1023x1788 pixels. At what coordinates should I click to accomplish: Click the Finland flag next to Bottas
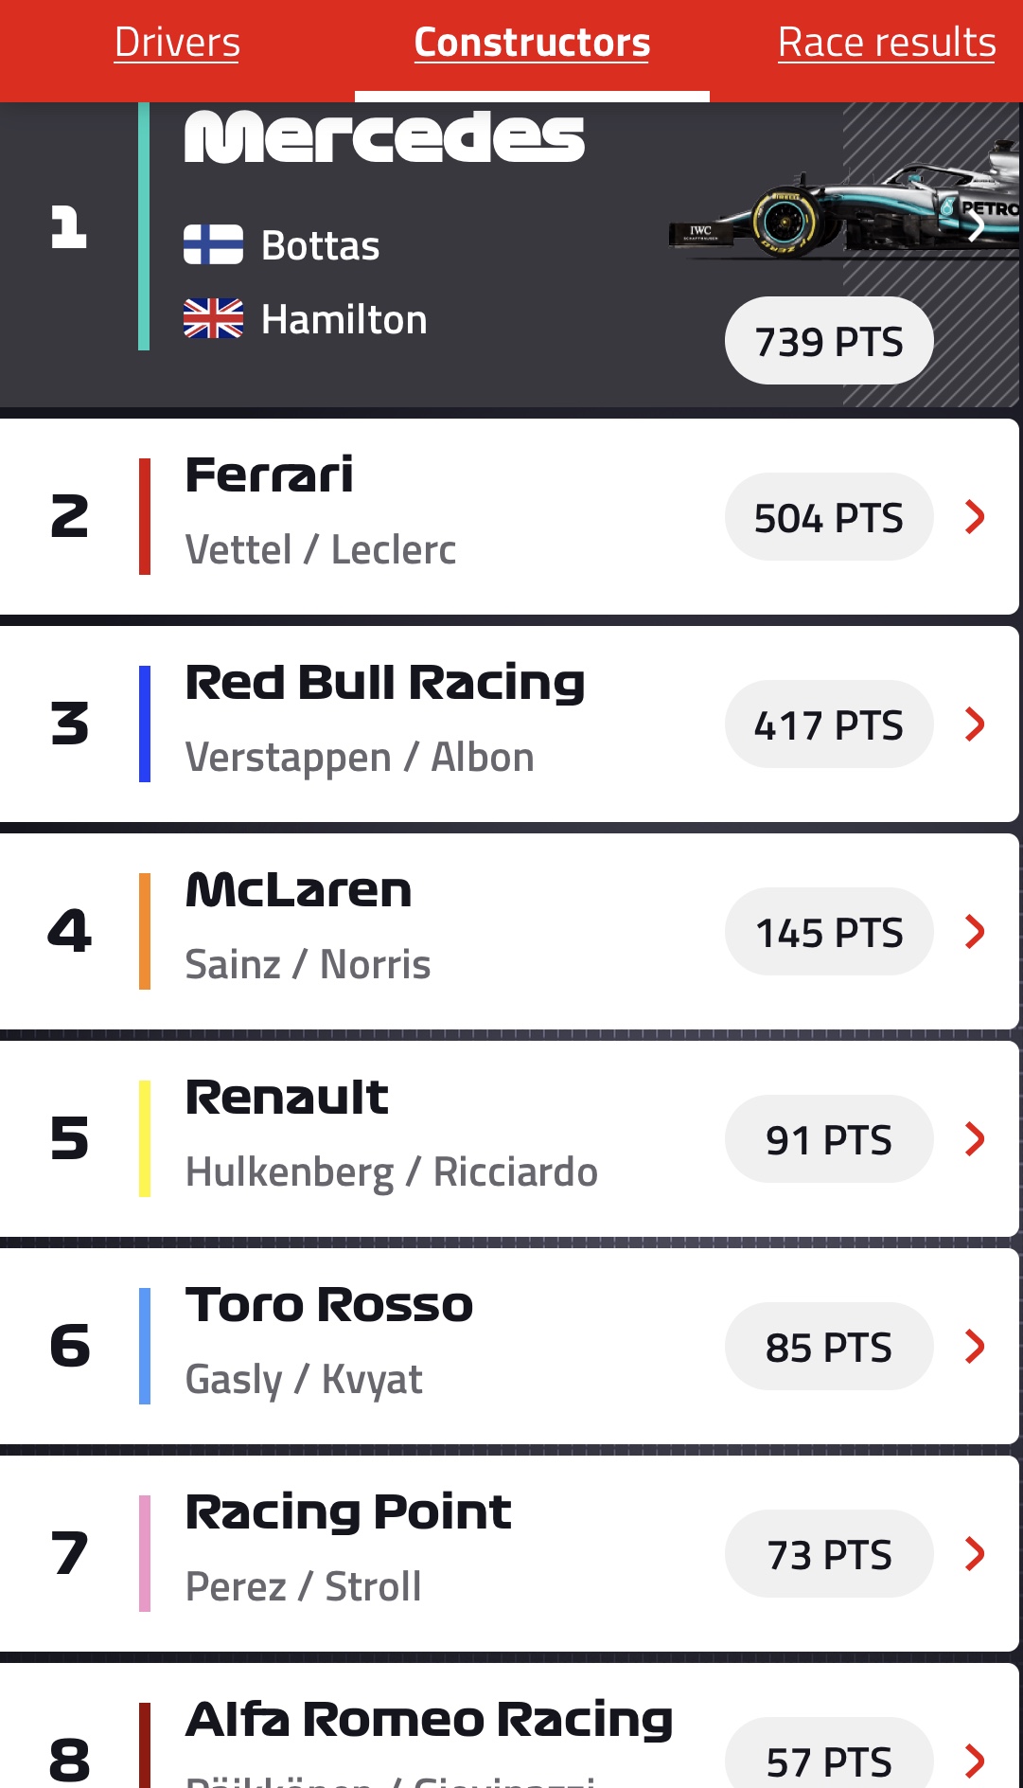pos(213,244)
